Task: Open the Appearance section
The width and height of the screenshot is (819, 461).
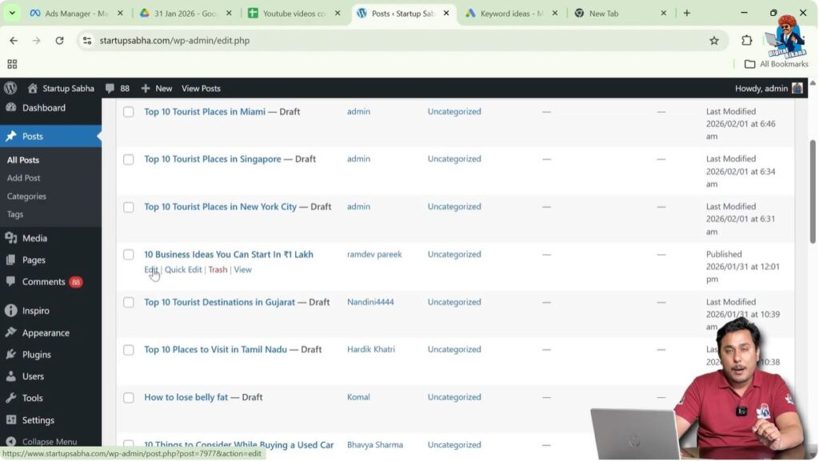Action: click(x=48, y=332)
